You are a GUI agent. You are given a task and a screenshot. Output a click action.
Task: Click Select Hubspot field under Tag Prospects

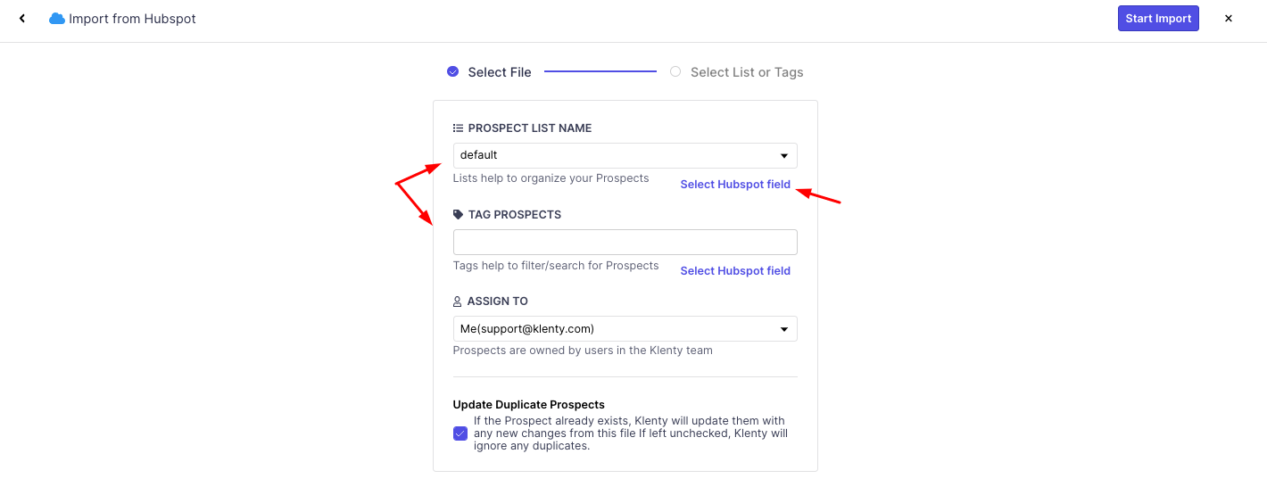[735, 271]
